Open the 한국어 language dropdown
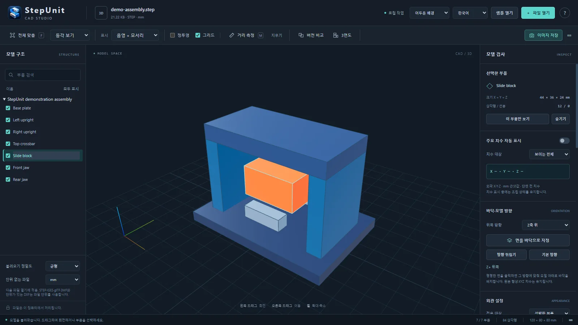 470,13
